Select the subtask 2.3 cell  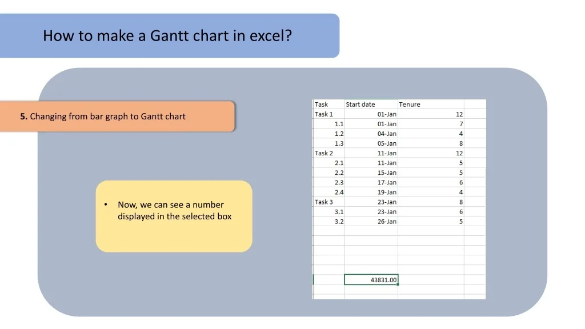(328, 182)
